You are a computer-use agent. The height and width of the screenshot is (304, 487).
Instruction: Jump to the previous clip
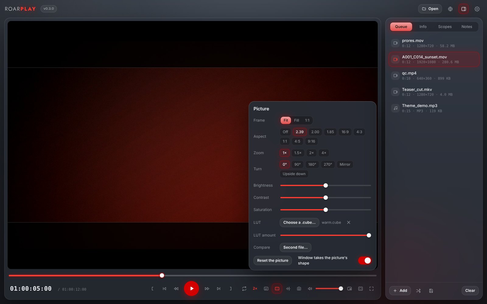click(x=164, y=288)
